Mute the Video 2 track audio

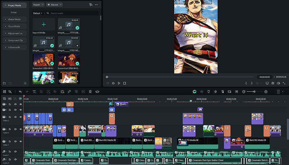[x=15, y=129]
